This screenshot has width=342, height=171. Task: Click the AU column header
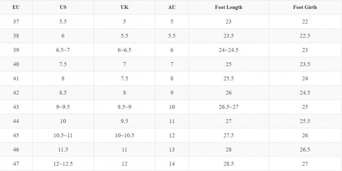tap(172, 7)
